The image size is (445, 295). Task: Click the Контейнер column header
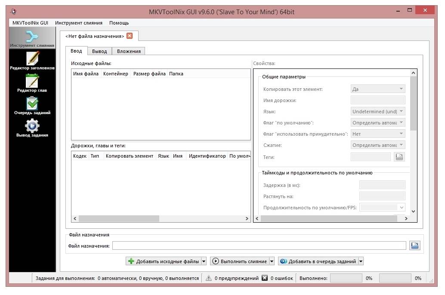(115, 74)
